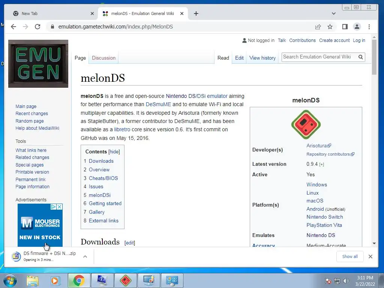Viewport: 384px width, 288px height.
Task: Go back with the browser back arrow
Action: (x=13, y=27)
